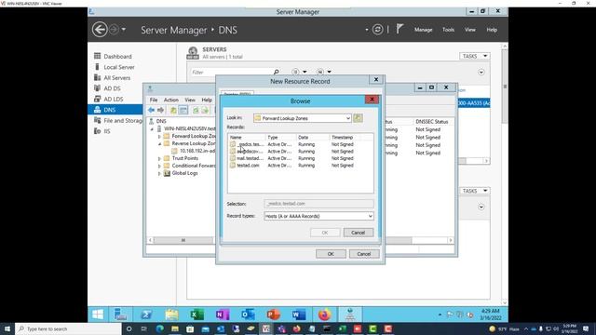Click the Server Manager back arrow
The image size is (596, 335).
[x=100, y=29]
